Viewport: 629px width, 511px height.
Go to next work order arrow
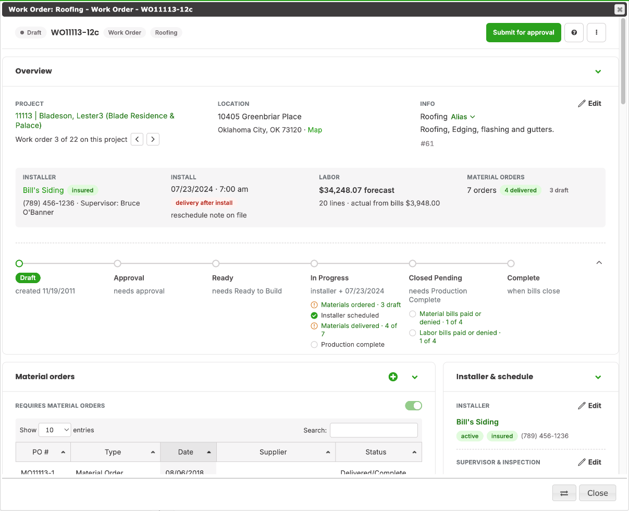(x=153, y=139)
